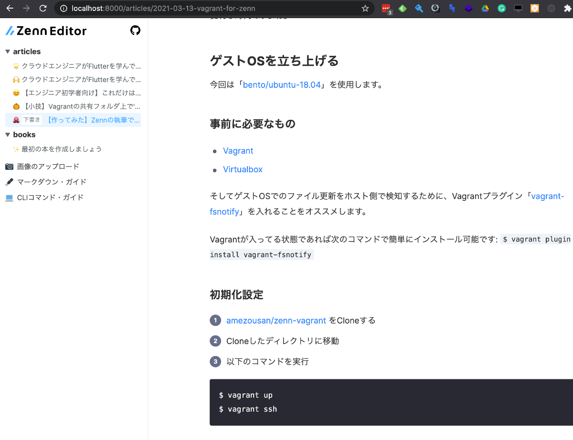Click list item 以下のコマンドを実行
This screenshot has height=440, width=573.
pyautogui.click(x=267, y=361)
